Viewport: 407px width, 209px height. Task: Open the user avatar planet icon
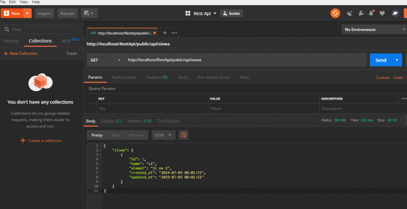(x=395, y=13)
